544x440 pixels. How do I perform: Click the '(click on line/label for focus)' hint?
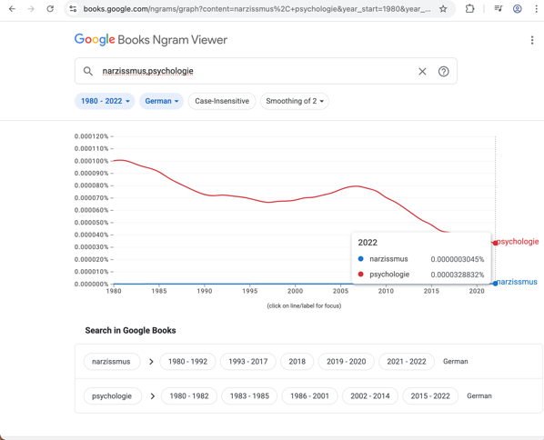304,305
